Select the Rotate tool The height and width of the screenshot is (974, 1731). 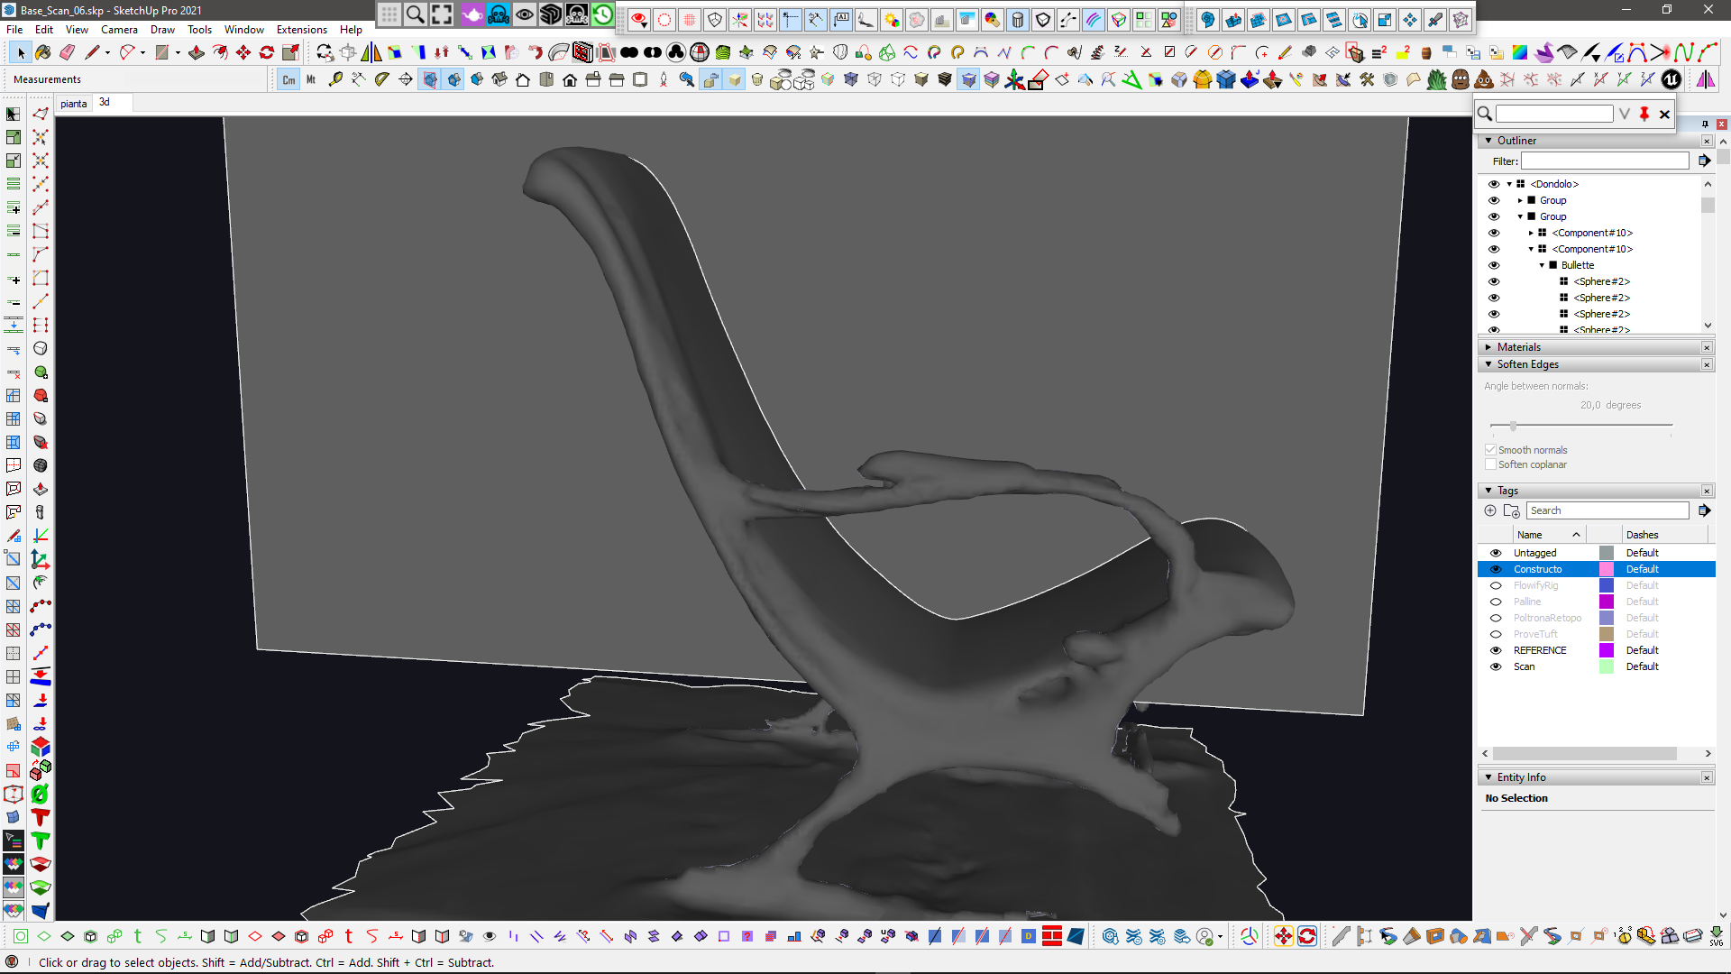(267, 52)
